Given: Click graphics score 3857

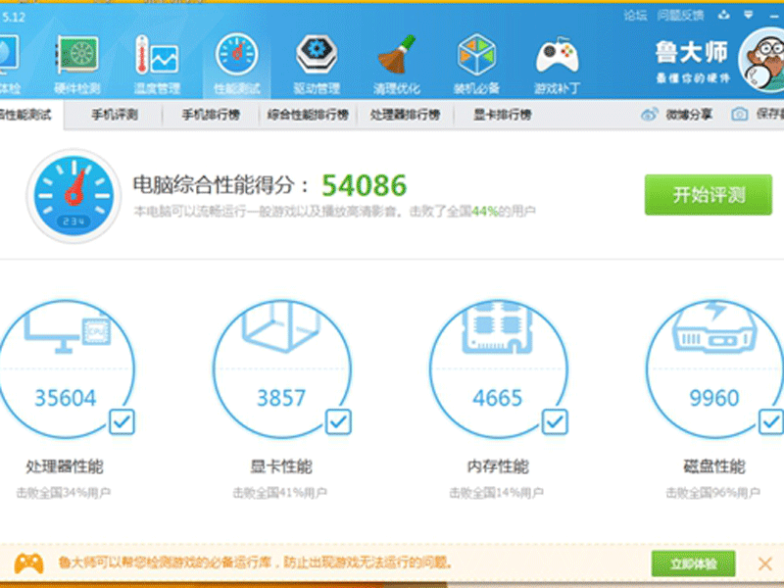Looking at the screenshot, I should (x=281, y=398).
